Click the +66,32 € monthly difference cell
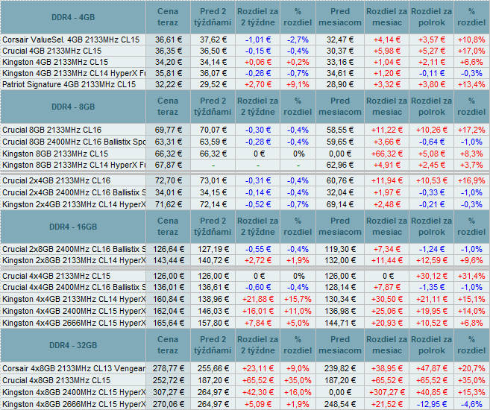Viewport: 490px width, 410px height. 387,154
